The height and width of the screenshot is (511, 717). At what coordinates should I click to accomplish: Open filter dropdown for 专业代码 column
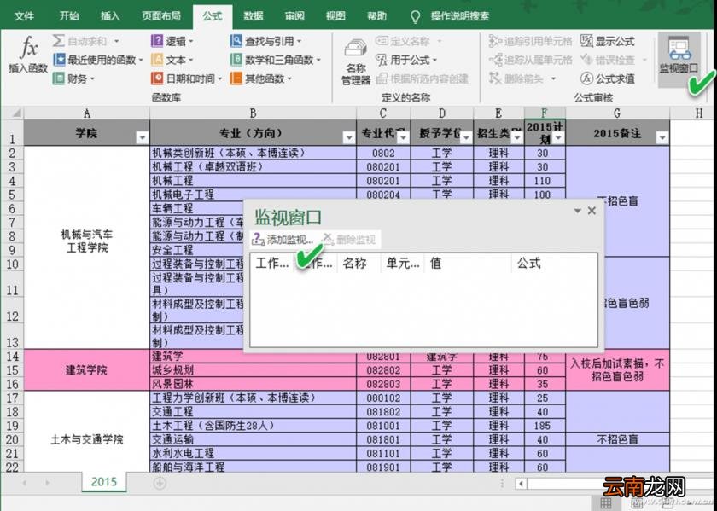pos(403,137)
